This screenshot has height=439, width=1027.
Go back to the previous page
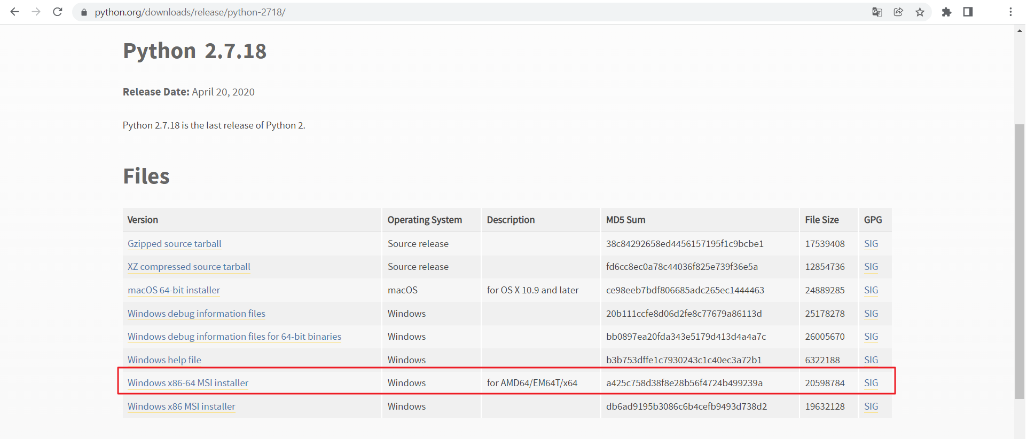(14, 12)
